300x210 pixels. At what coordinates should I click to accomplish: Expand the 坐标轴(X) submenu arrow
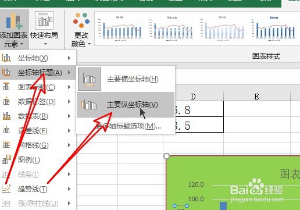[69, 58]
